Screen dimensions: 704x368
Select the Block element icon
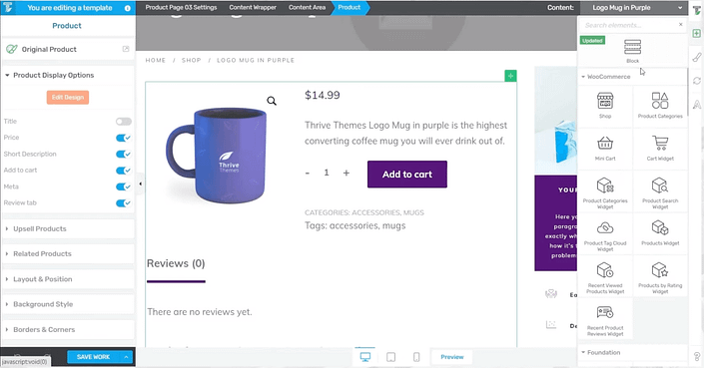632,47
